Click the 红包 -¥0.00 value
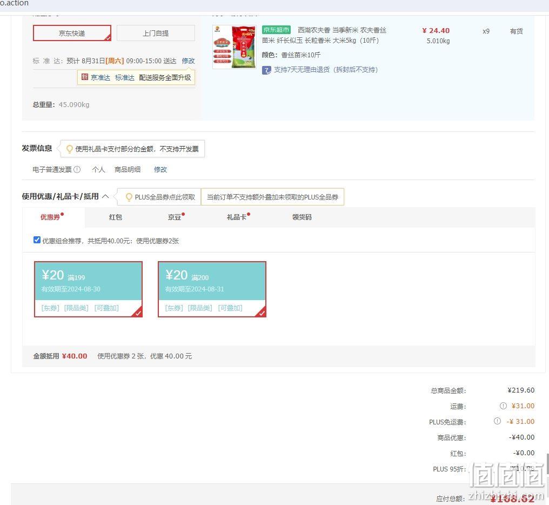 pos(524,453)
